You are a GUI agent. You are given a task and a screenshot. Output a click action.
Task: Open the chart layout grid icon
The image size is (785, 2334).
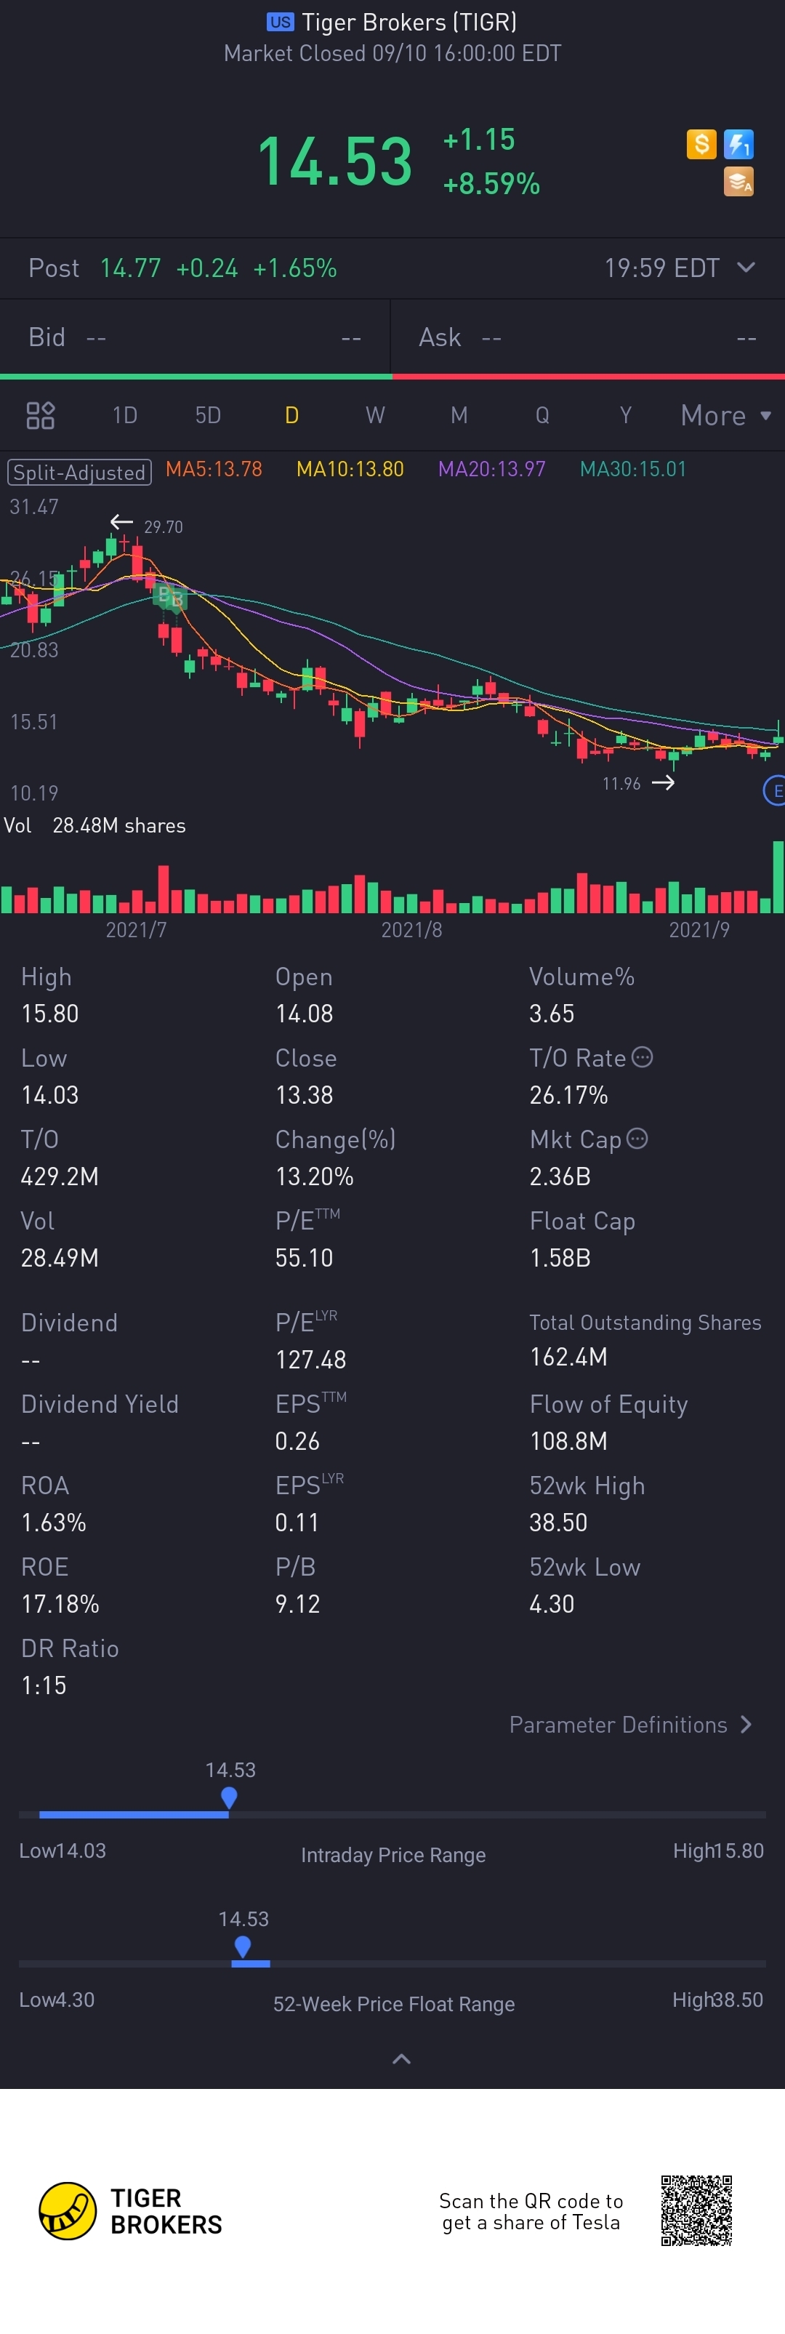coord(41,415)
